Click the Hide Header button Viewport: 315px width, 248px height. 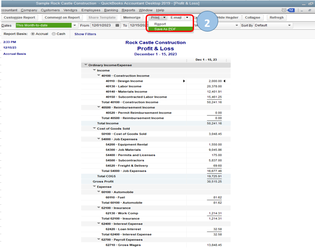pos(228,17)
